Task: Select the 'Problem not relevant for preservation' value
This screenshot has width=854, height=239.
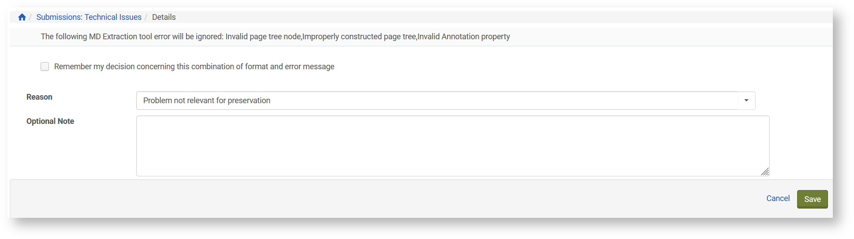Action: pyautogui.click(x=207, y=101)
